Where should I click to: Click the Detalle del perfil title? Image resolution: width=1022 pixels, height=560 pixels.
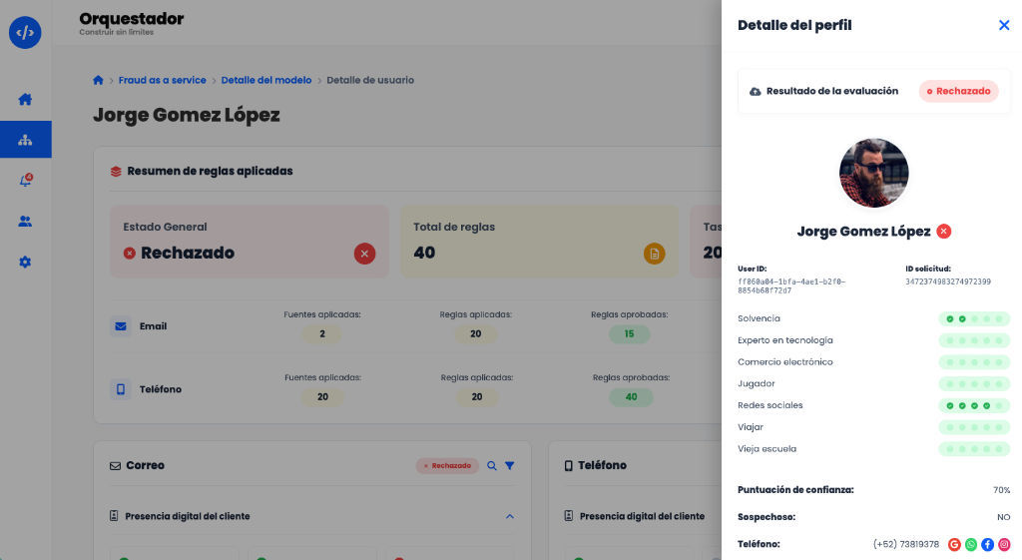794,25
